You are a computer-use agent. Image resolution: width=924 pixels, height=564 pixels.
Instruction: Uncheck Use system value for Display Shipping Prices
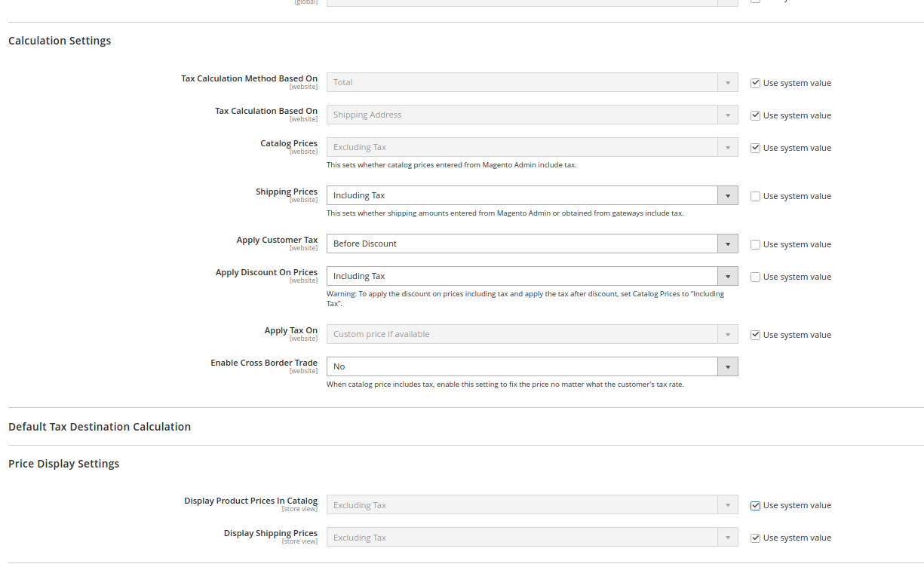click(x=755, y=537)
